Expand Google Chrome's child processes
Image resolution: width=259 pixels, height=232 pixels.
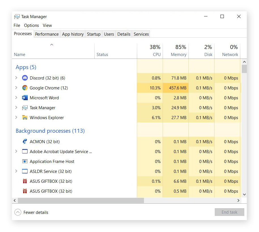pyautogui.click(x=16, y=88)
